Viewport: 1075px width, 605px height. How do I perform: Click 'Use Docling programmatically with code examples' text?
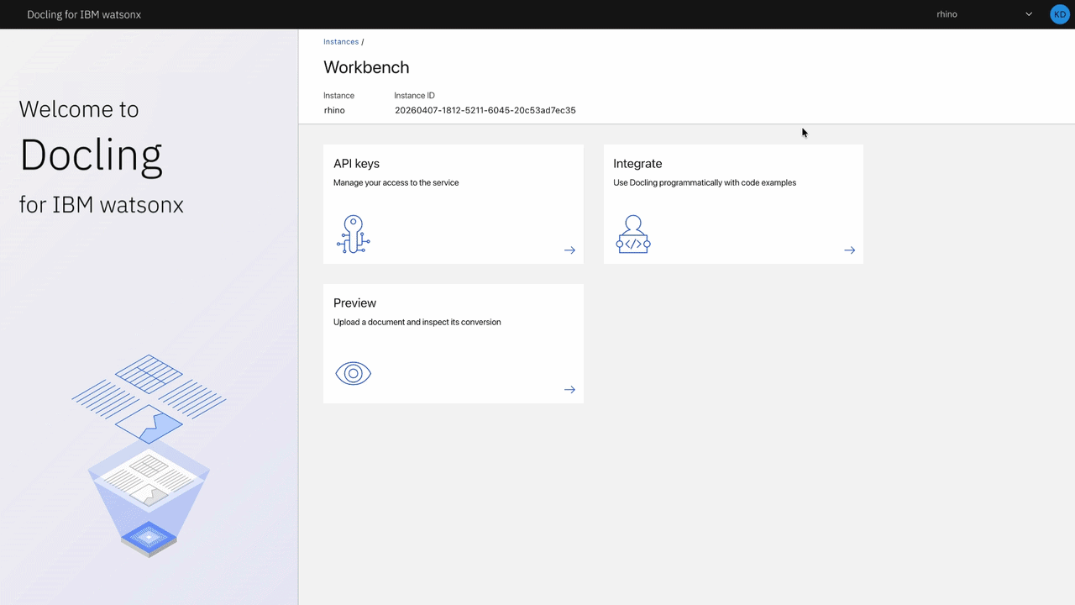point(705,182)
